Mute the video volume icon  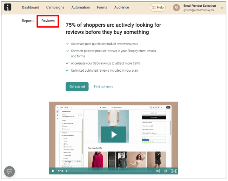point(158,171)
